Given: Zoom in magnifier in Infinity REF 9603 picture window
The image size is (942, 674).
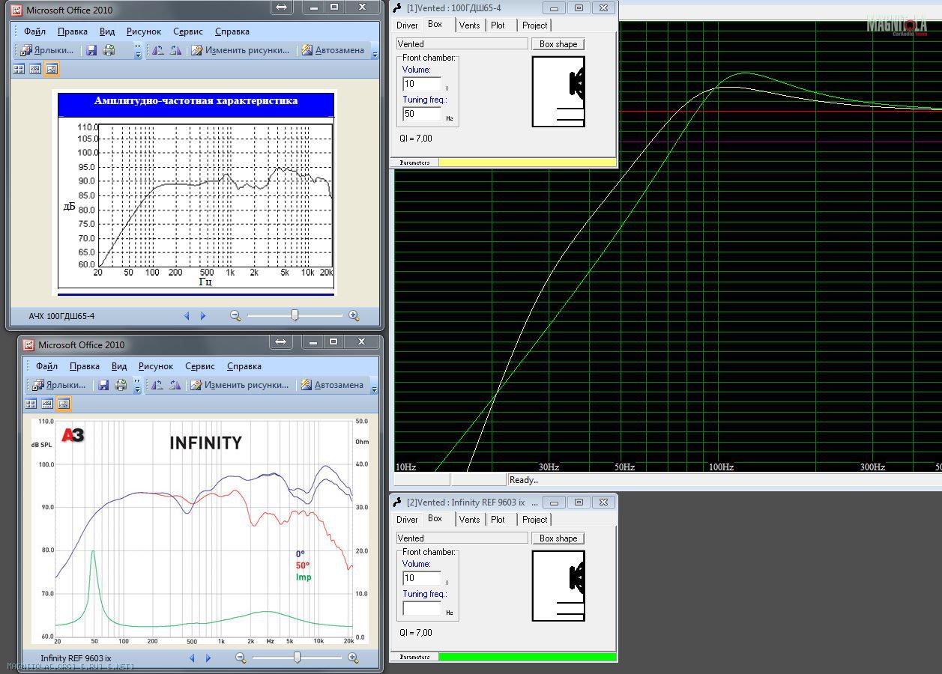Looking at the screenshot, I should pos(353,658).
